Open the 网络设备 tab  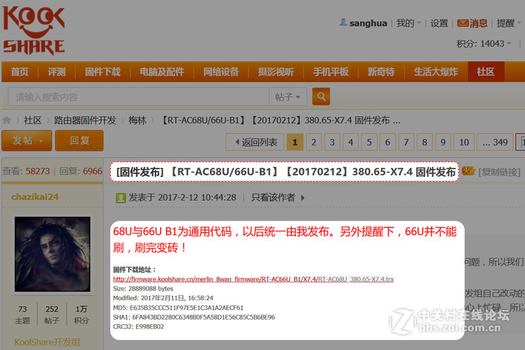click(x=221, y=71)
